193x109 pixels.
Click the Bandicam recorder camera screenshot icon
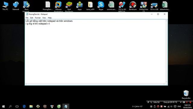[x=184, y=102]
